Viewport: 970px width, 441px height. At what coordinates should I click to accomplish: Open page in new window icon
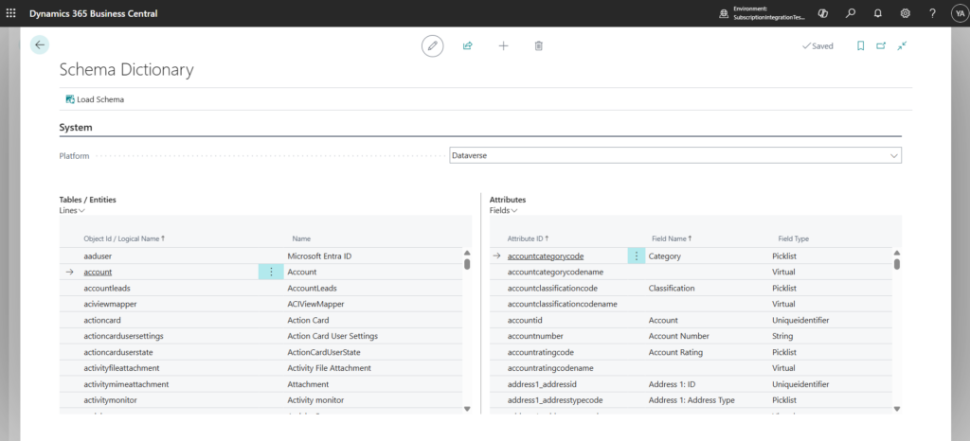[881, 45]
